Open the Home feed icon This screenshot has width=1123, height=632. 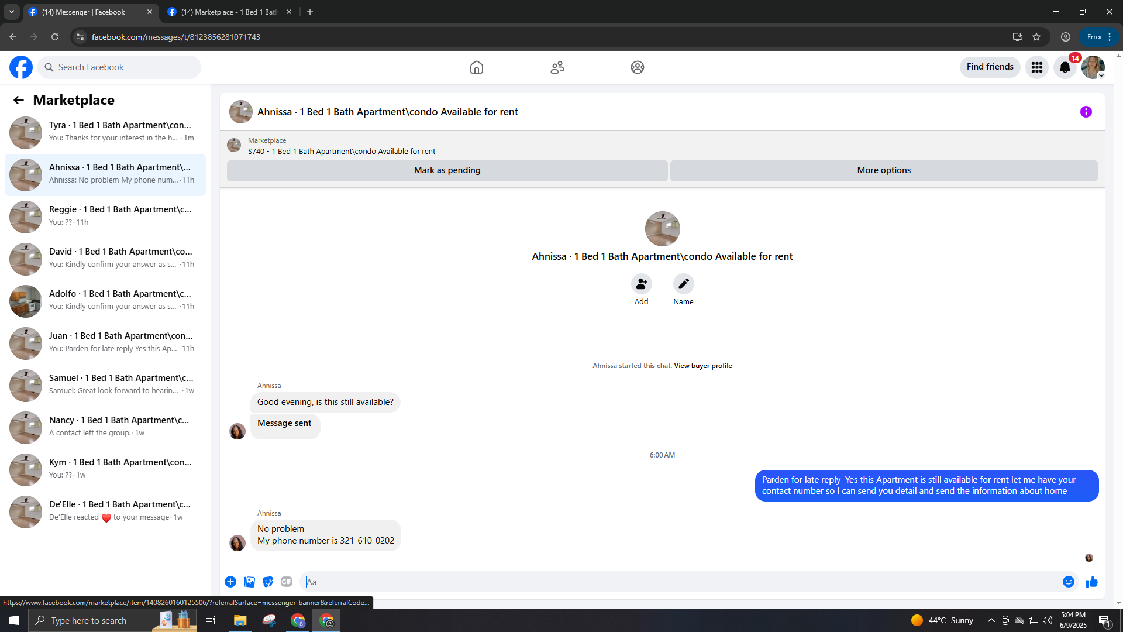point(477,67)
